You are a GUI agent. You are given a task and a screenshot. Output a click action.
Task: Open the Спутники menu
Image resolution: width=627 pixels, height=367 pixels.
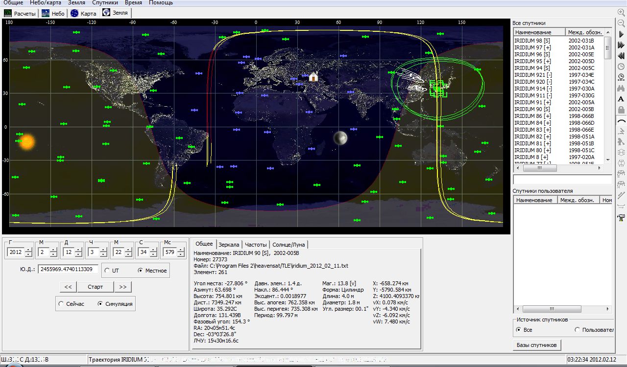coord(105,3)
